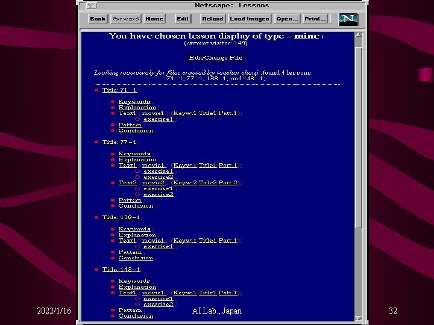
Task: Open exercise1 link under Title 71-1
Action: click(159, 119)
